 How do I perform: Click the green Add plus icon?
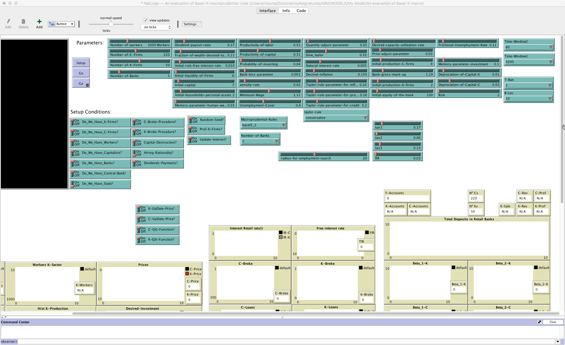pos(39,21)
